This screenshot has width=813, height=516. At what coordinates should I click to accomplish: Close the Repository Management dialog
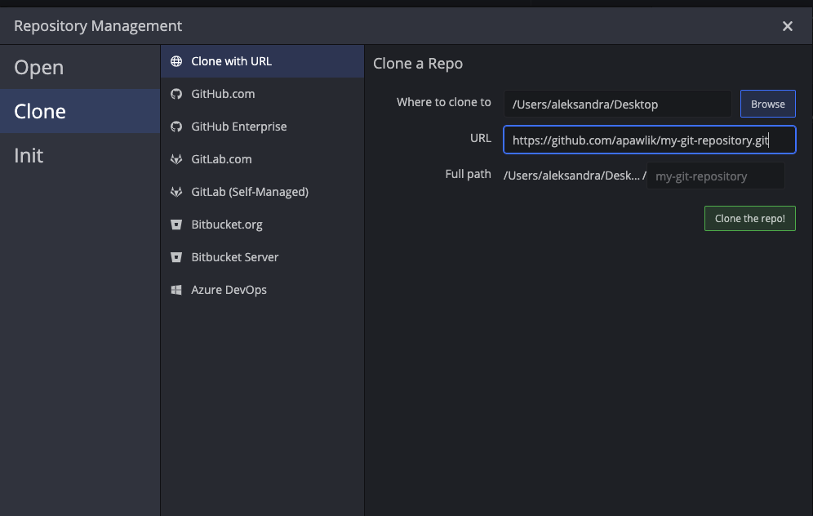787,26
